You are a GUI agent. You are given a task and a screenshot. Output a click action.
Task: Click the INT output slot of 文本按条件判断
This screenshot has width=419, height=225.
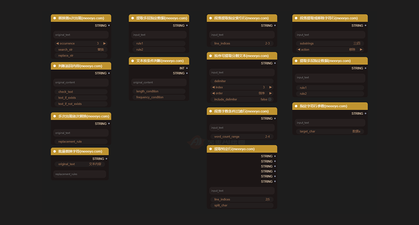pos(187,68)
